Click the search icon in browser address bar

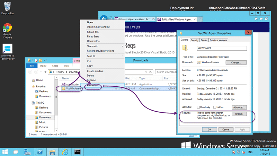147,19
